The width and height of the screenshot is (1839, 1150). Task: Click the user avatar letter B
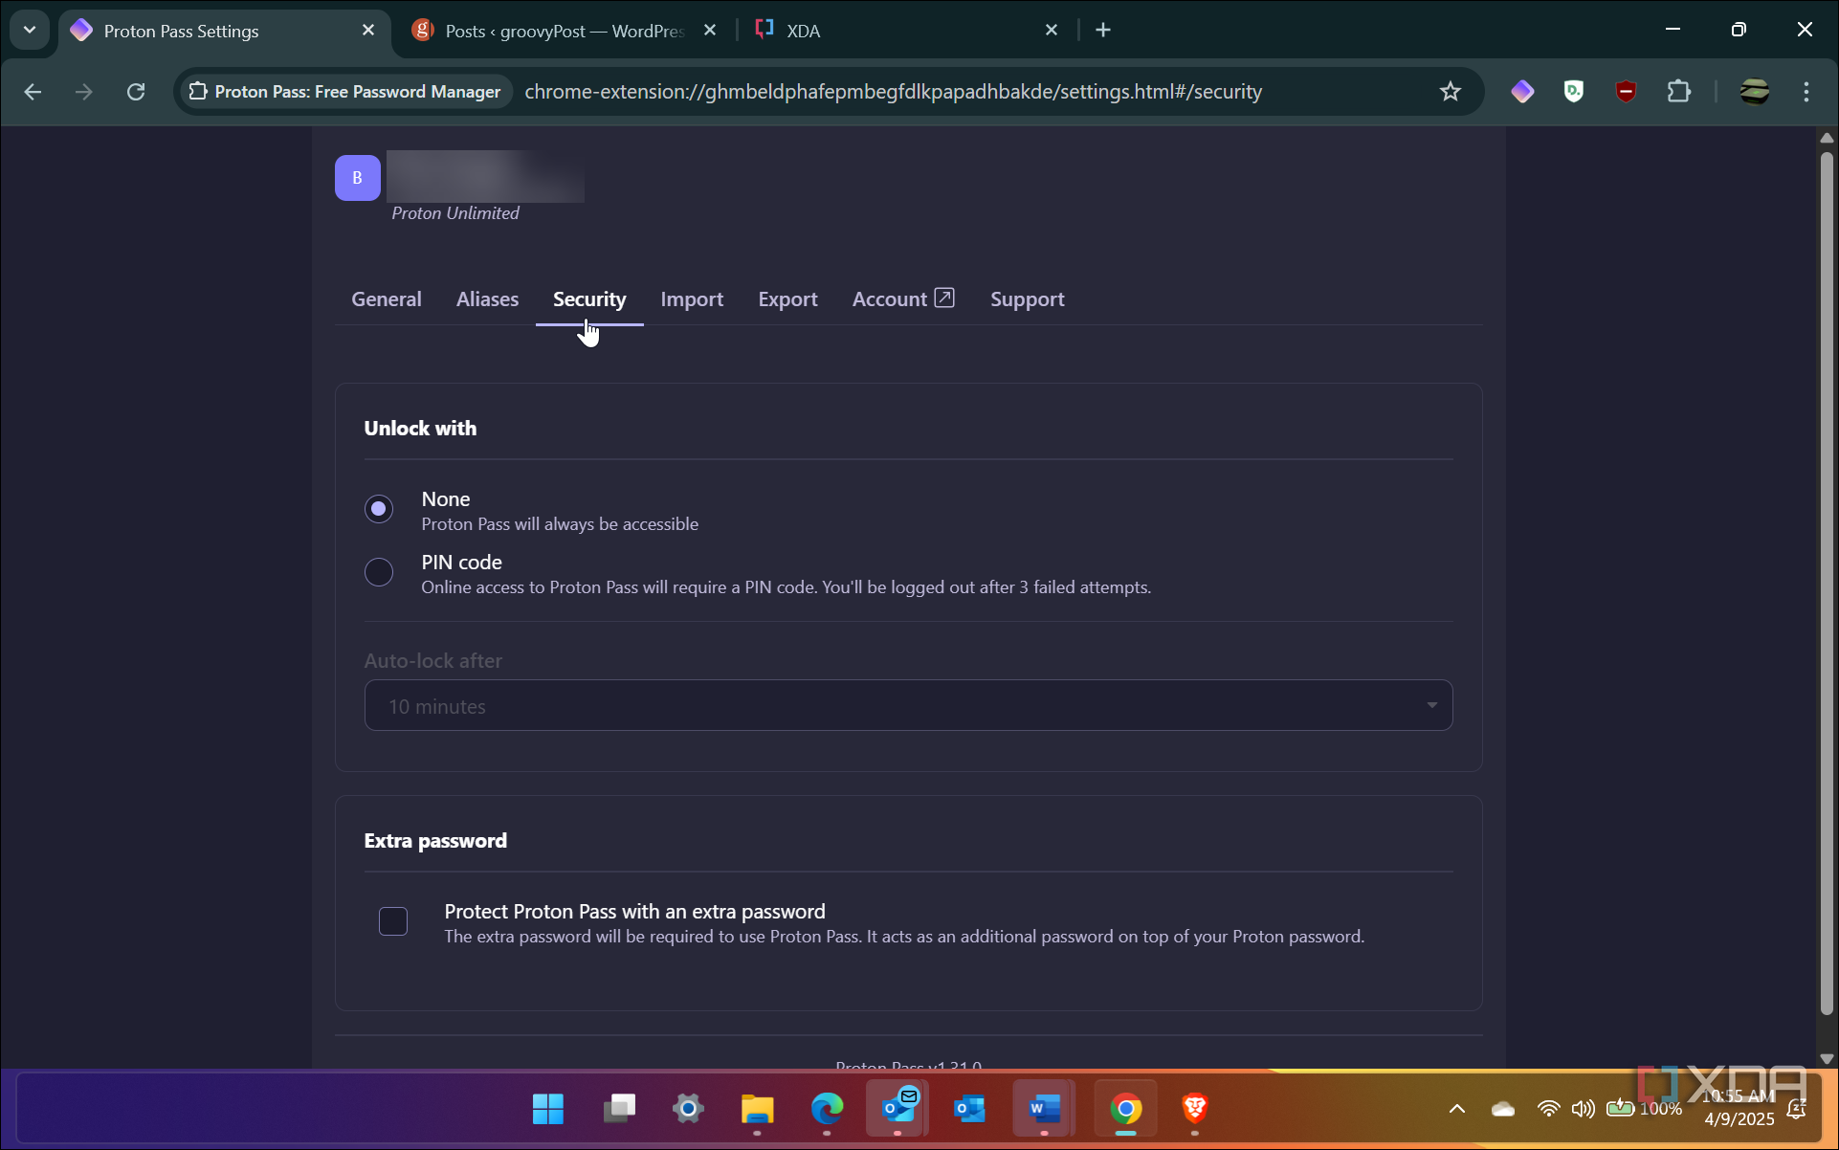click(358, 178)
